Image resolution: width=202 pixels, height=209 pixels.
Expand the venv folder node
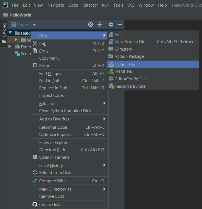click(x=16, y=40)
